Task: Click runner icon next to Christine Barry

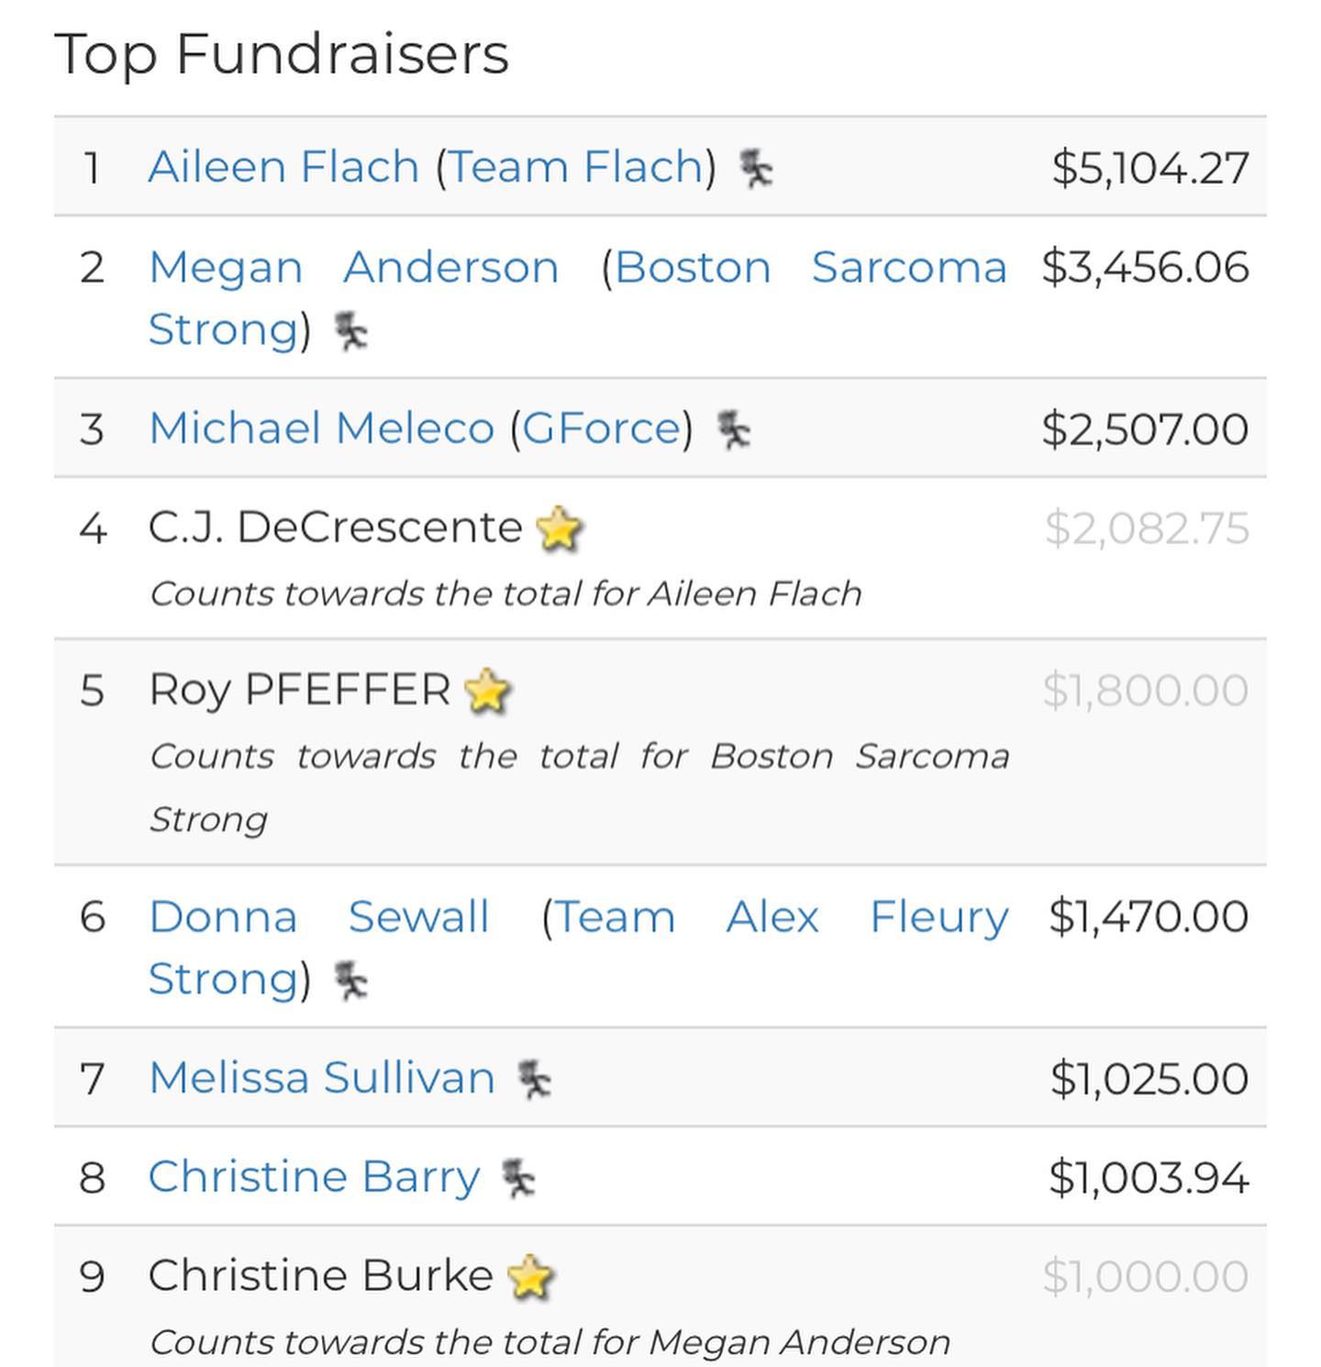Action: click(x=519, y=1179)
